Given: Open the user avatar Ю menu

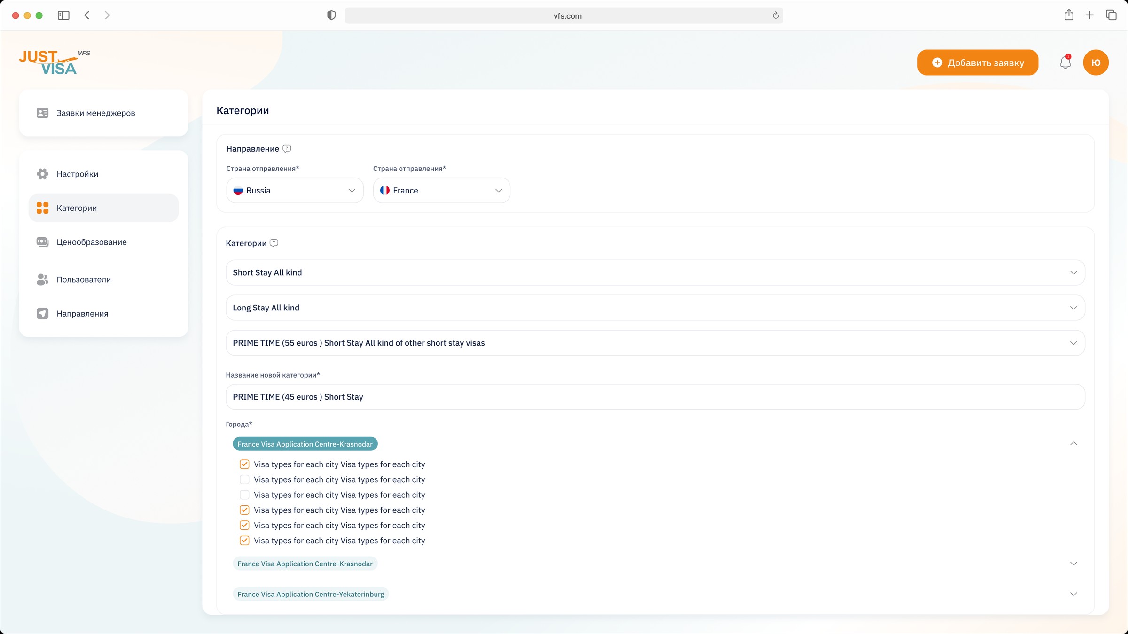Looking at the screenshot, I should tap(1096, 62).
